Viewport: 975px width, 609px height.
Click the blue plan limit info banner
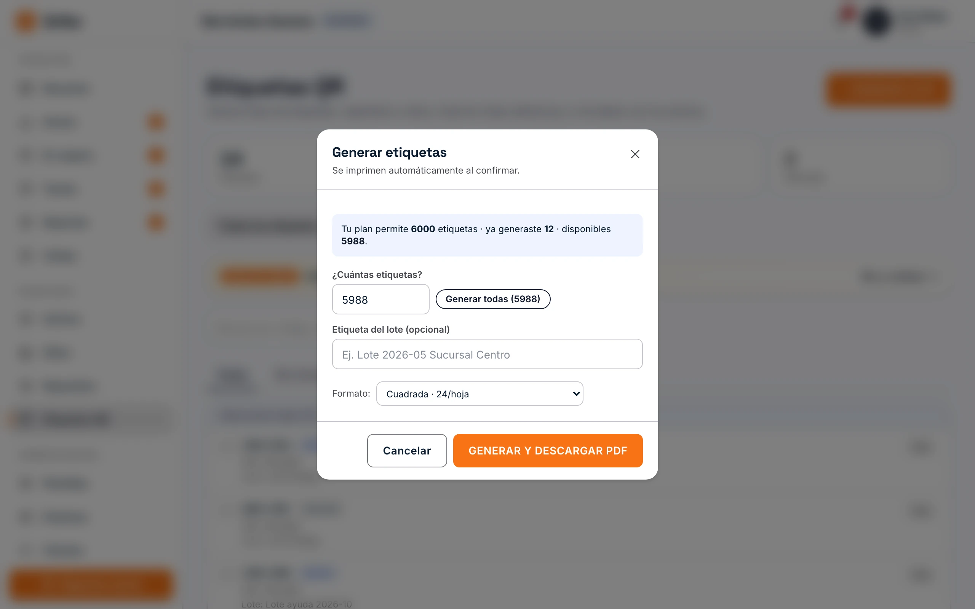[x=487, y=235]
